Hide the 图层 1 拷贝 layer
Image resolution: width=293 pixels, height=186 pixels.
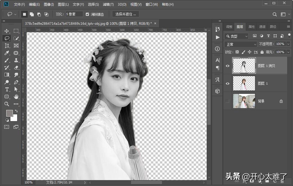point(227,65)
